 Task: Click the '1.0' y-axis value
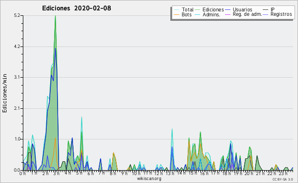pyautogui.click(x=17, y=139)
